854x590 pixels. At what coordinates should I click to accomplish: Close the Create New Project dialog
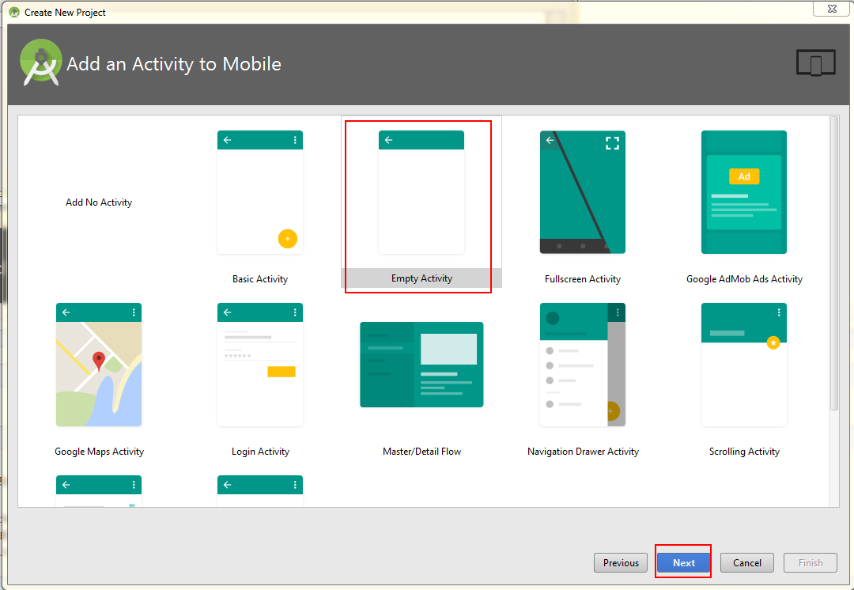point(832,8)
